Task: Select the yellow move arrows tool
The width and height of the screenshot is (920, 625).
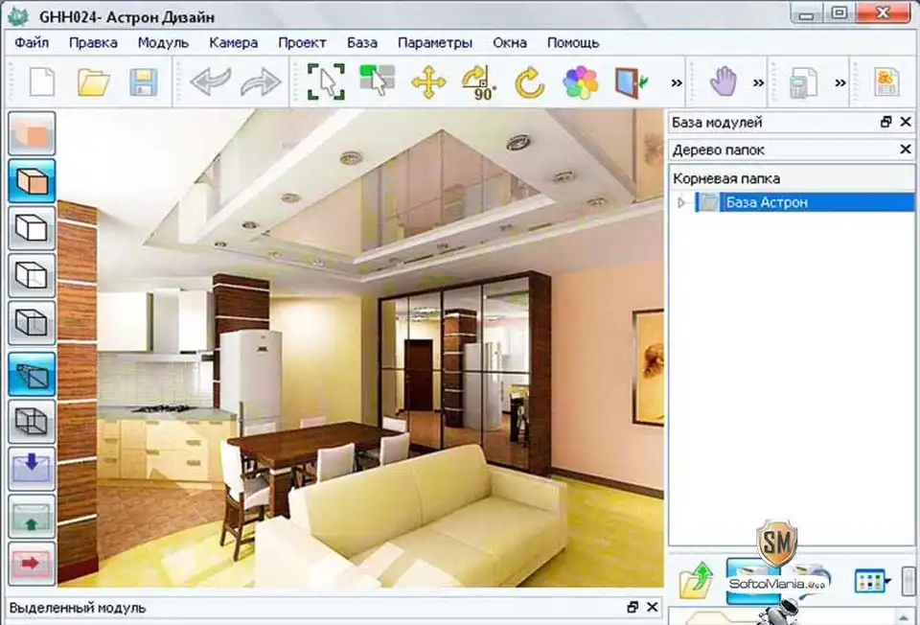Action: pos(428,82)
